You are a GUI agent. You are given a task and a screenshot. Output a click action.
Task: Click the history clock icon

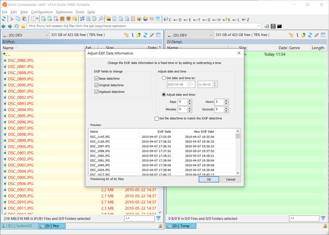[17, 26]
